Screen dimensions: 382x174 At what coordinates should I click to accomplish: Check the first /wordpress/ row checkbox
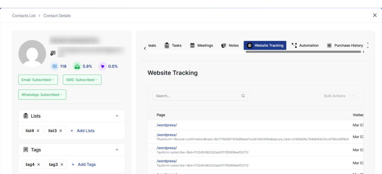click(x=152, y=125)
